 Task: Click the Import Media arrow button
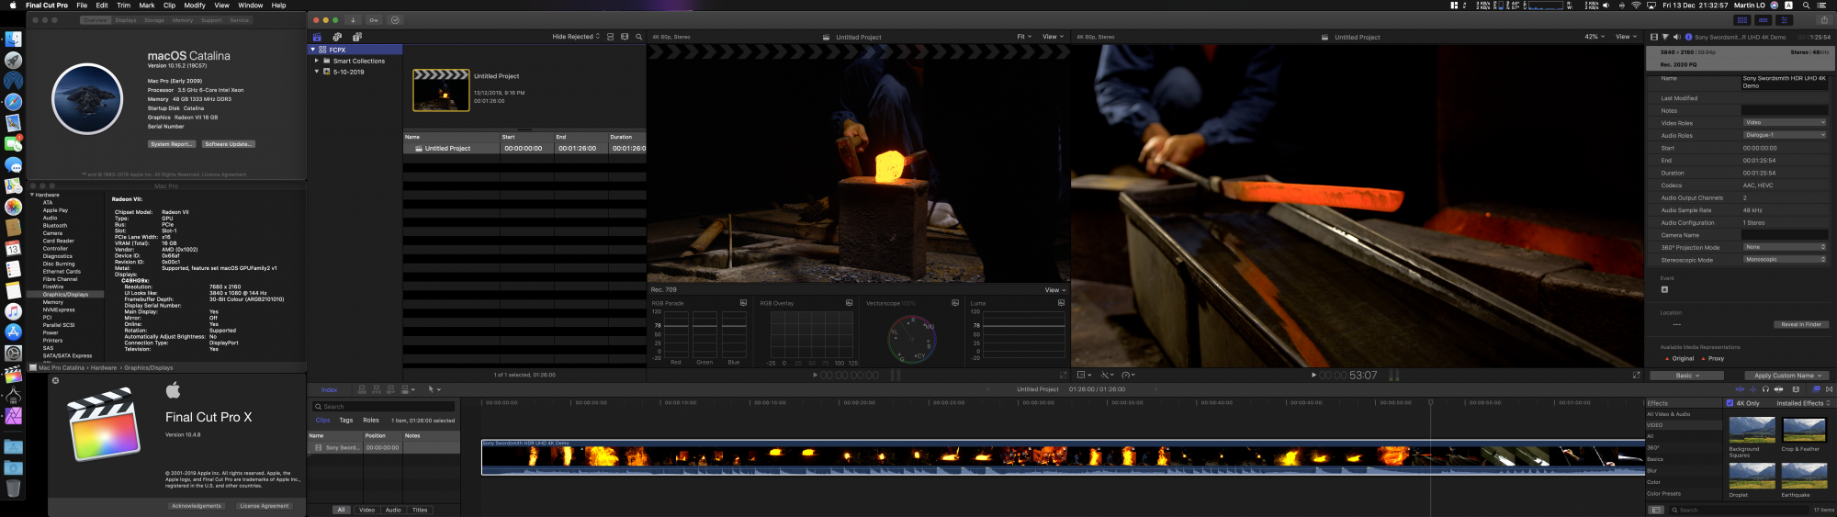[353, 20]
